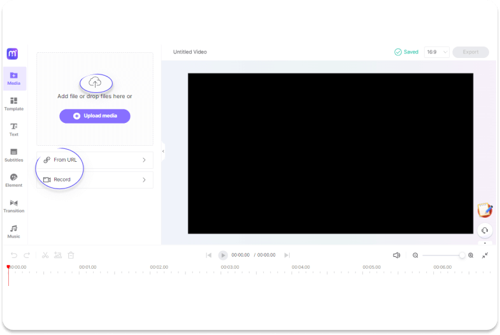
Task: Skip to the previous frame/start
Action: pos(209,255)
